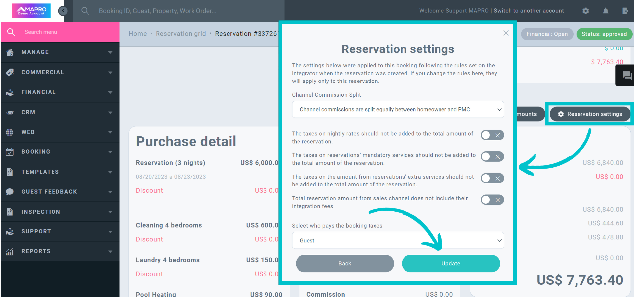Open the chat widget icon on the right
Screen dimensions: 634x297
pos(626,75)
